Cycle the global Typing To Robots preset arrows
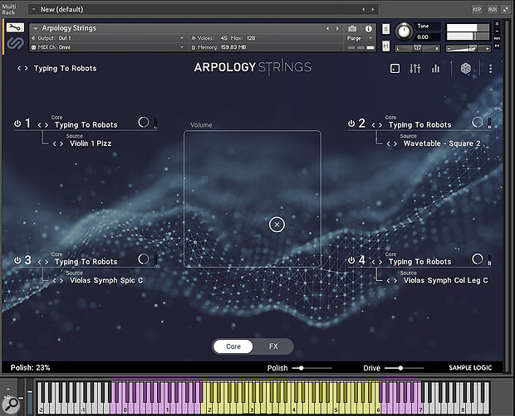Screen dimensions: 515x416 [22, 68]
